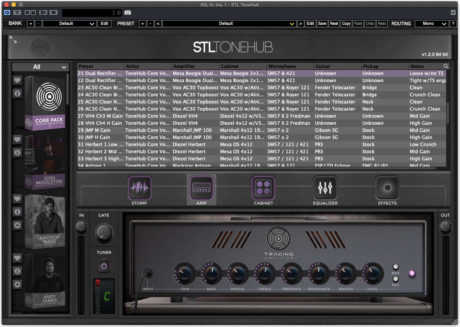Open the ROUTING menu
The image size is (460, 327).
coord(401,23)
